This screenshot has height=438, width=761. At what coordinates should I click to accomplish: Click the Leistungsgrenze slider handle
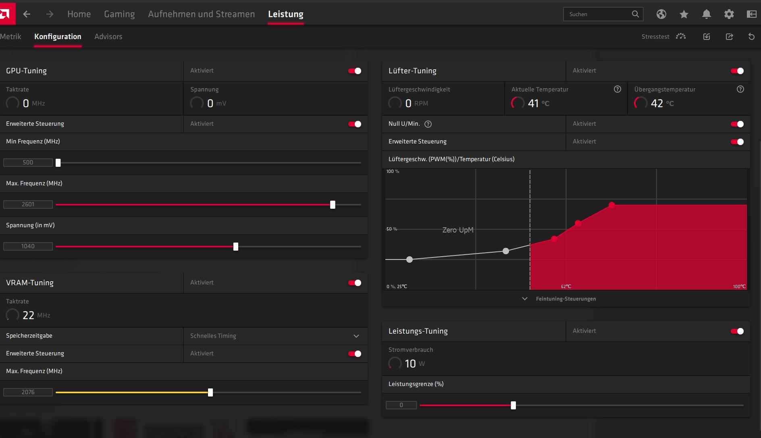513,405
